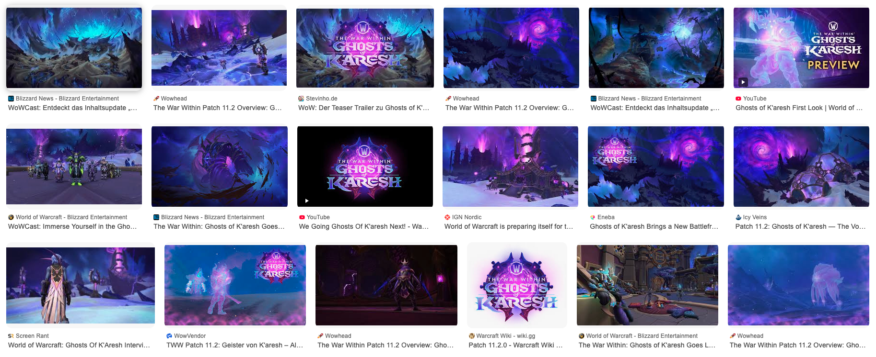Image resolution: width=876 pixels, height=357 pixels.
Task: Open 'WoW: Der Teaser Trailer zu Ghosts' link
Action: click(364, 108)
